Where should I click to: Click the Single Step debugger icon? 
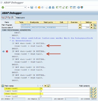pyautogui.click(x=3, y=18)
